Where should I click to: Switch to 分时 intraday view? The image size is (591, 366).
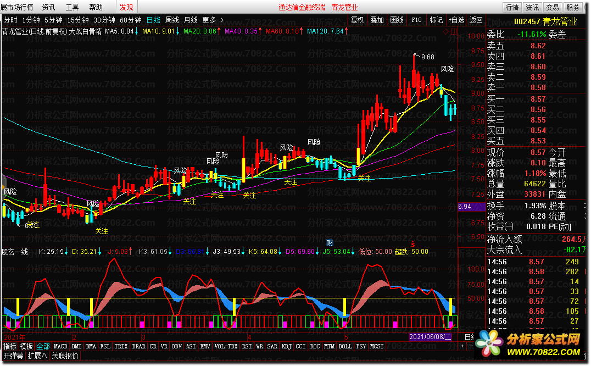click(10, 20)
